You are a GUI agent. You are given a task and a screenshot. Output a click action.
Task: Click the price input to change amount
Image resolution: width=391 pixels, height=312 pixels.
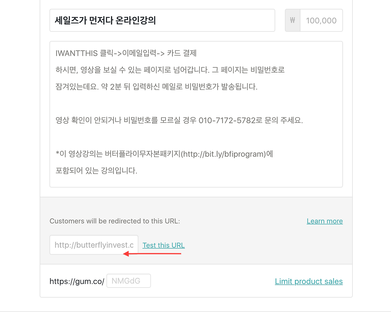pyautogui.click(x=321, y=20)
